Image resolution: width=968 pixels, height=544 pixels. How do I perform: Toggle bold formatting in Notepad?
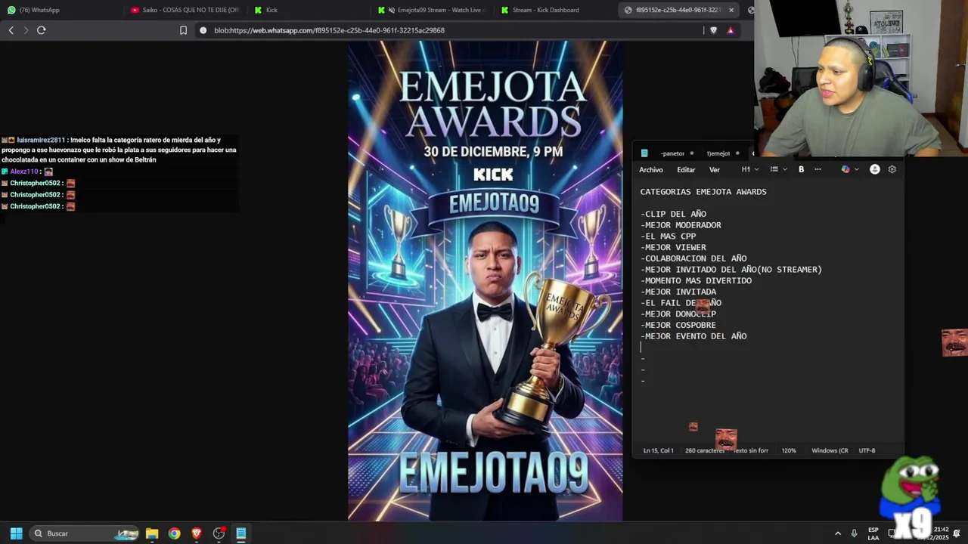pyautogui.click(x=801, y=169)
